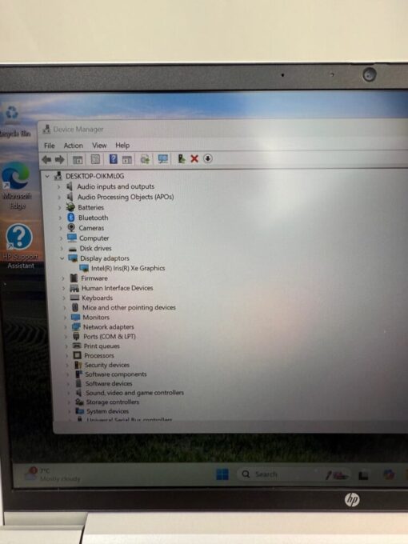Viewport: 408px width, 544px height.
Task: Click the Windows Start button on taskbar
Action: click(222, 474)
